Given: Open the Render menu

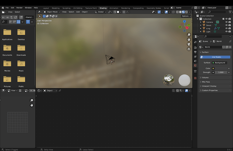Looking at the screenshot, I should pyautogui.click(x=20, y=8).
